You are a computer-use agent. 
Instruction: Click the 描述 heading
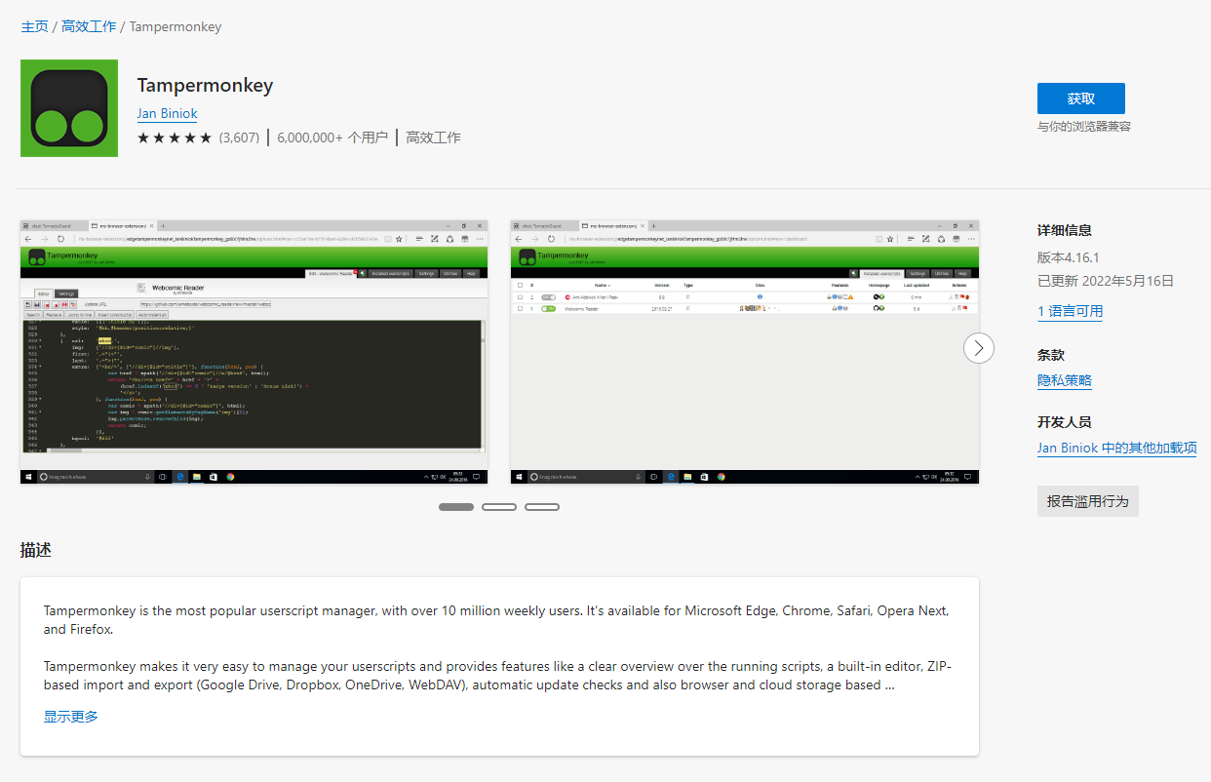point(36,550)
